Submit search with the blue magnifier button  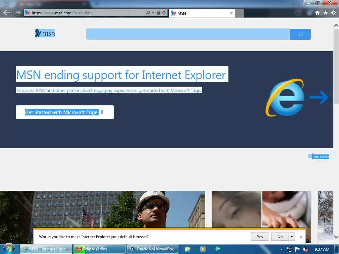(x=301, y=34)
